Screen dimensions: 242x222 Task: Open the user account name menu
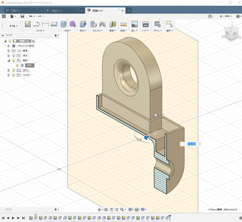tap(226, 16)
